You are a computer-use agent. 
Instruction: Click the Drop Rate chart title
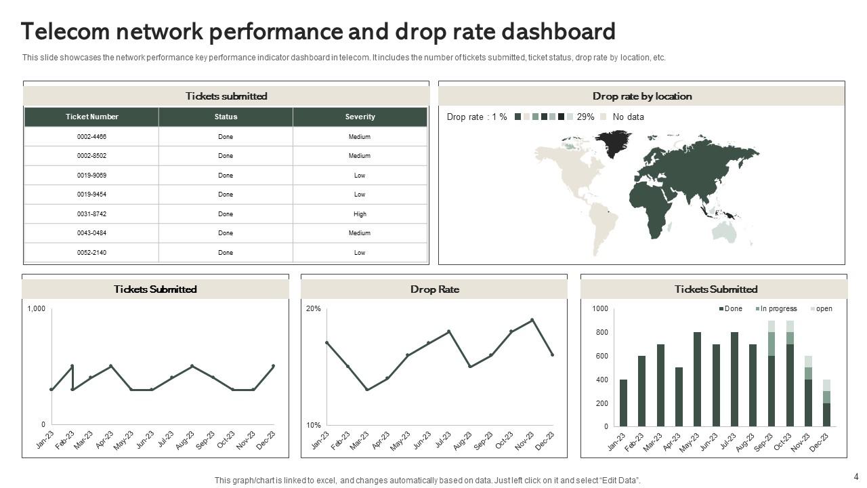click(434, 289)
